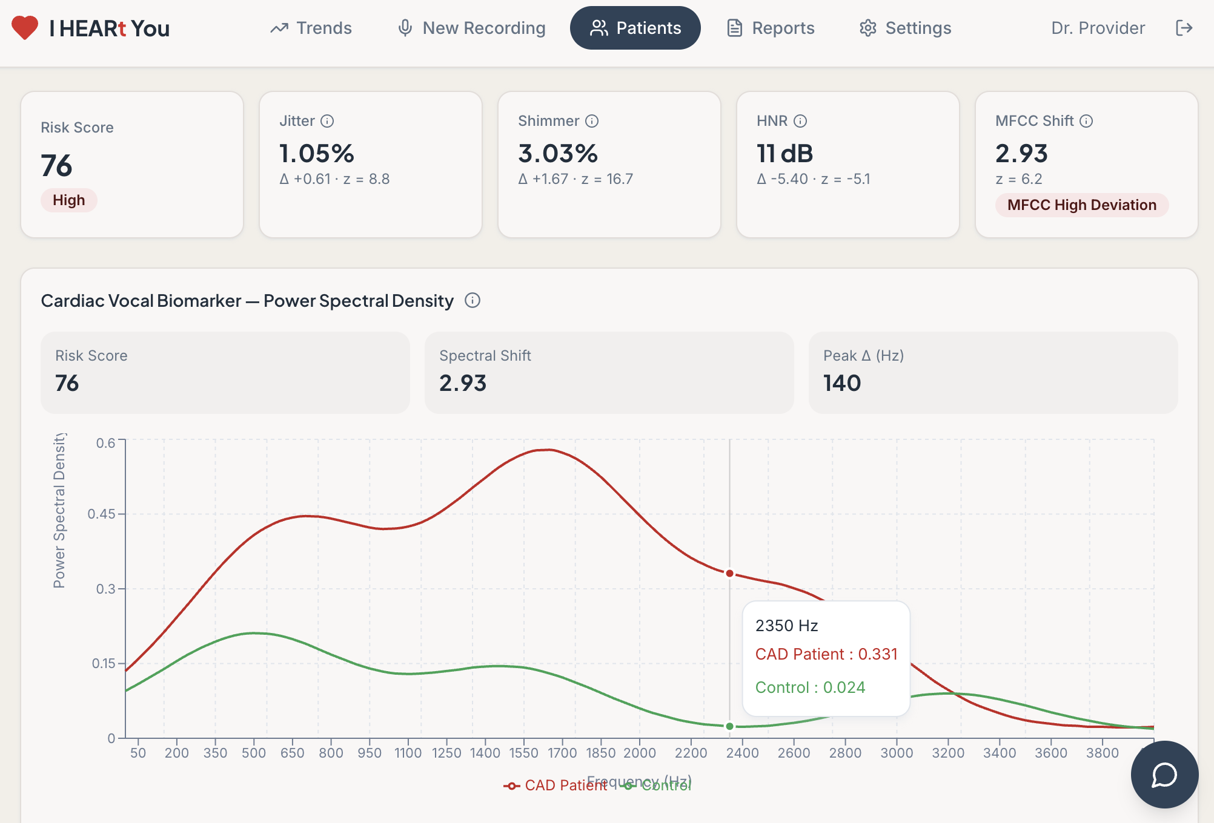Open the Trends page
Image resolution: width=1214 pixels, height=823 pixels.
[x=311, y=28]
